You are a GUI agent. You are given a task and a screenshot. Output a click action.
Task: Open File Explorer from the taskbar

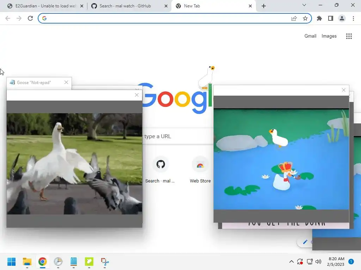[x=27, y=262]
